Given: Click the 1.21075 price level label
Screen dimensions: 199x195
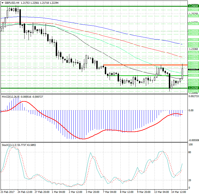Looking at the screenshot, I should click(x=193, y=91).
